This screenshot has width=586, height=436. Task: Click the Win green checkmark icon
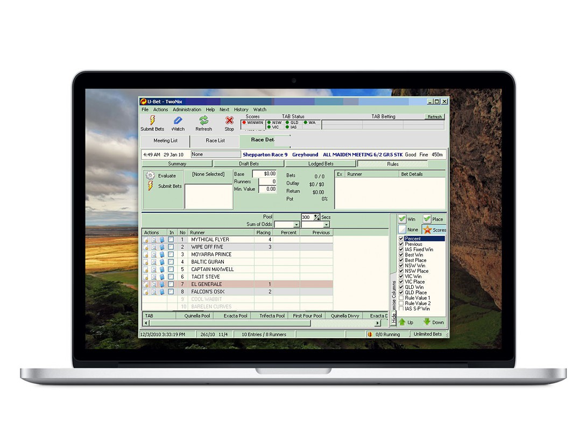[402, 219]
